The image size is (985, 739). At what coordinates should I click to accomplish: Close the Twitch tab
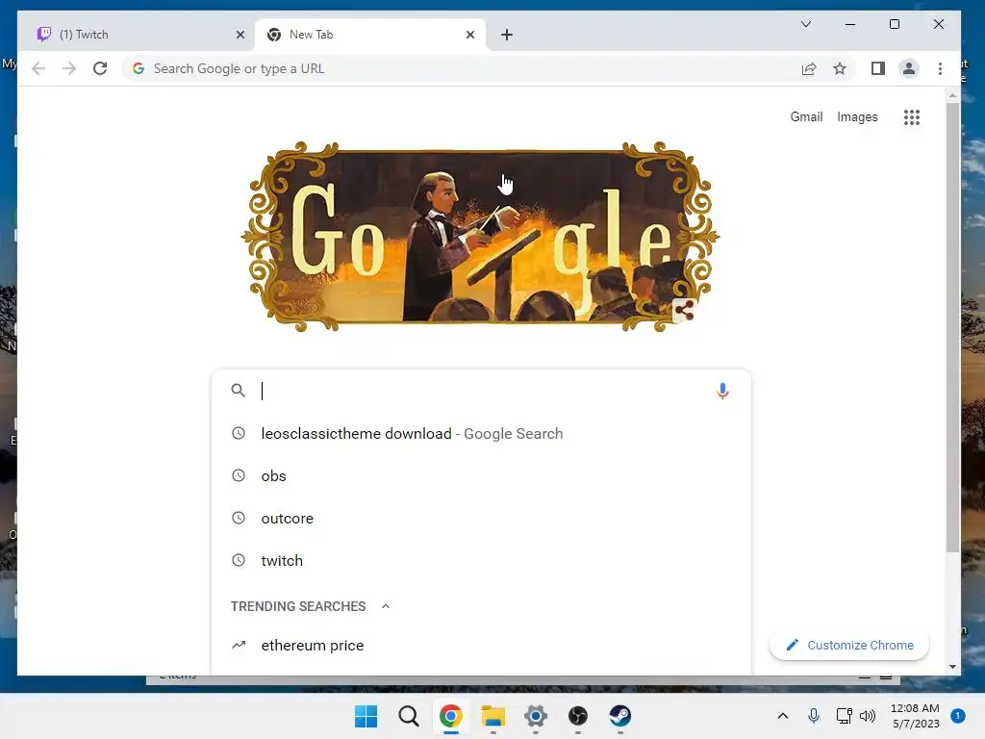(x=240, y=35)
